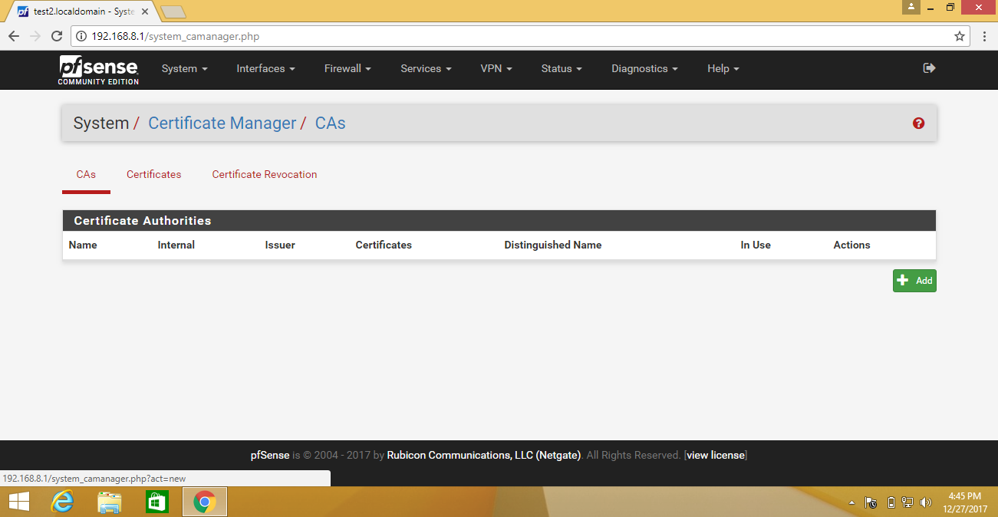Open the Diagnostics dropdown menu
The width and height of the screenshot is (998, 517).
(x=644, y=68)
